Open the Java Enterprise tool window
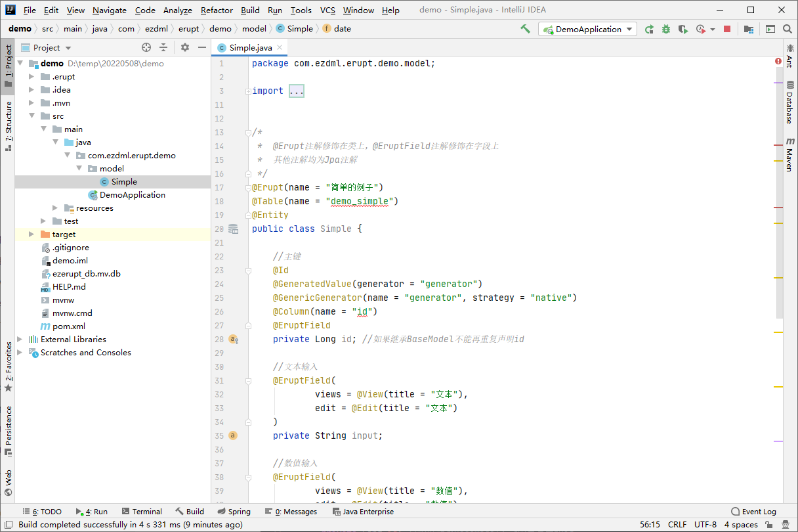The image size is (798, 532). pos(363,512)
